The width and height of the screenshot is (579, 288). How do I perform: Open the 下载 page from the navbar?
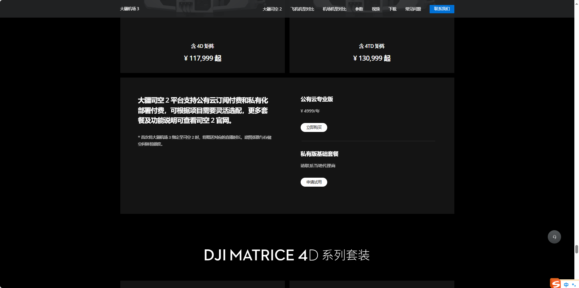coord(392,9)
